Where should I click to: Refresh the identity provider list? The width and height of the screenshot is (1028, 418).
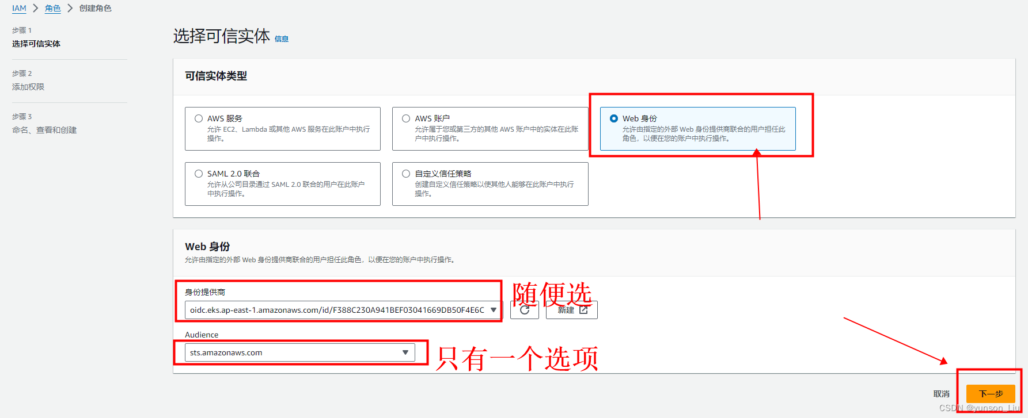[x=525, y=310]
